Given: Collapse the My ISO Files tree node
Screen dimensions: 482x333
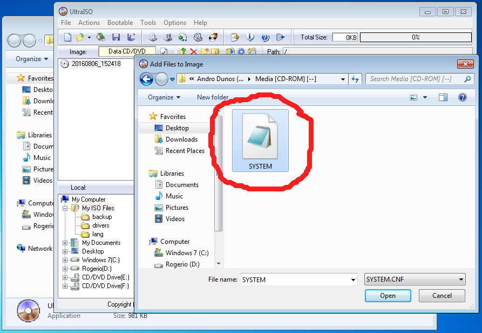Looking at the screenshot, I should point(65,208).
